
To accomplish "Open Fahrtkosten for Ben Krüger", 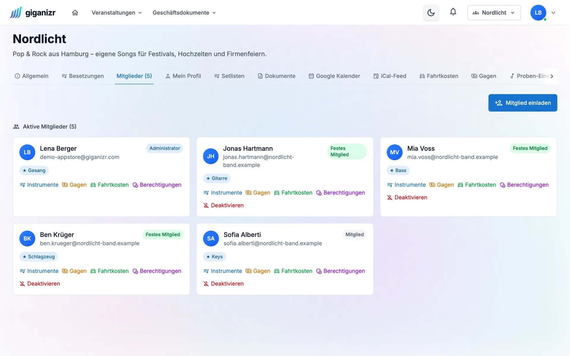I will click(x=110, y=271).
